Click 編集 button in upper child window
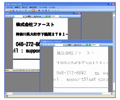120x100 pixels. pos(28,16)
